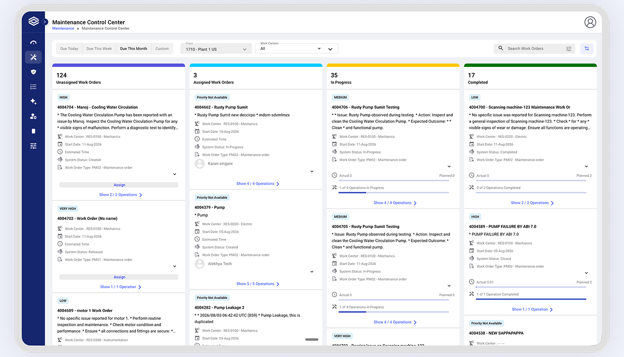The height and width of the screenshot is (357, 624).
Task: Select the Due This Week tab
Action: point(99,49)
